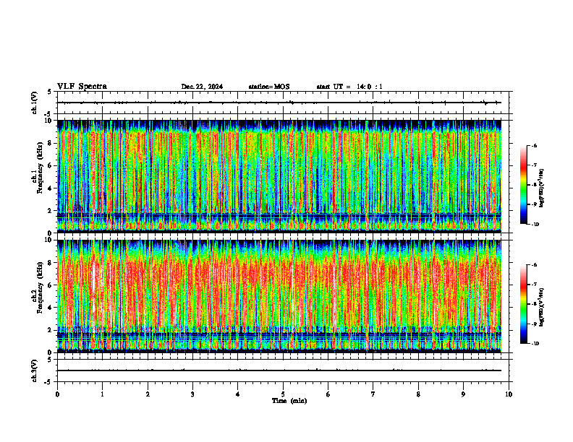The height and width of the screenshot is (442, 573).
Task: Click the ch.2 colorbar log(PSD) label
Action: pos(541,307)
